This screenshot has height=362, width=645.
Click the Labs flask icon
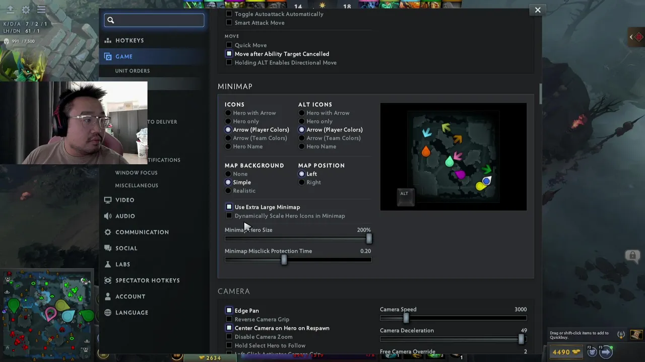pyautogui.click(x=108, y=264)
